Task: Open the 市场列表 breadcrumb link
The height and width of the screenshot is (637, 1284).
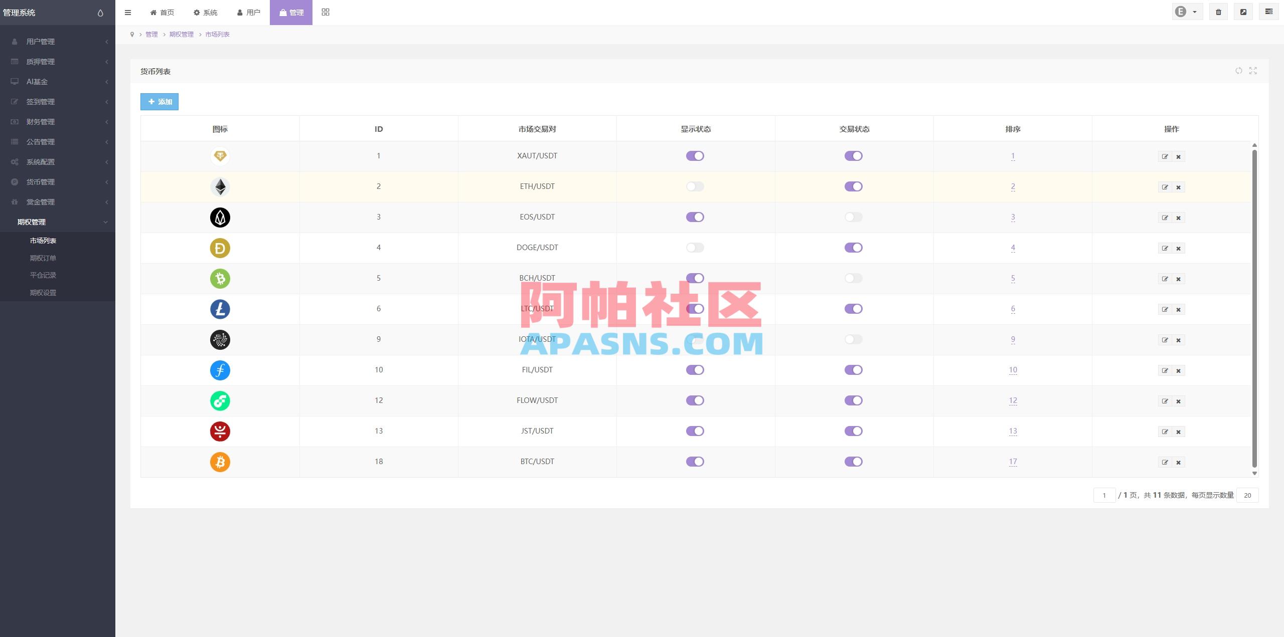Action: pos(217,34)
